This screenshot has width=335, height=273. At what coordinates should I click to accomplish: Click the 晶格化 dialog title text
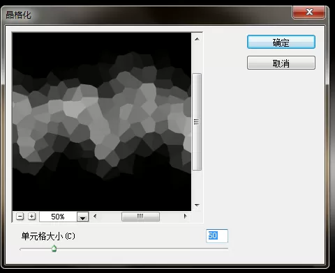click(18, 15)
